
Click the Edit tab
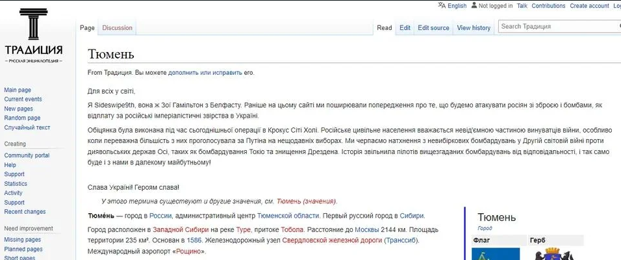(405, 28)
